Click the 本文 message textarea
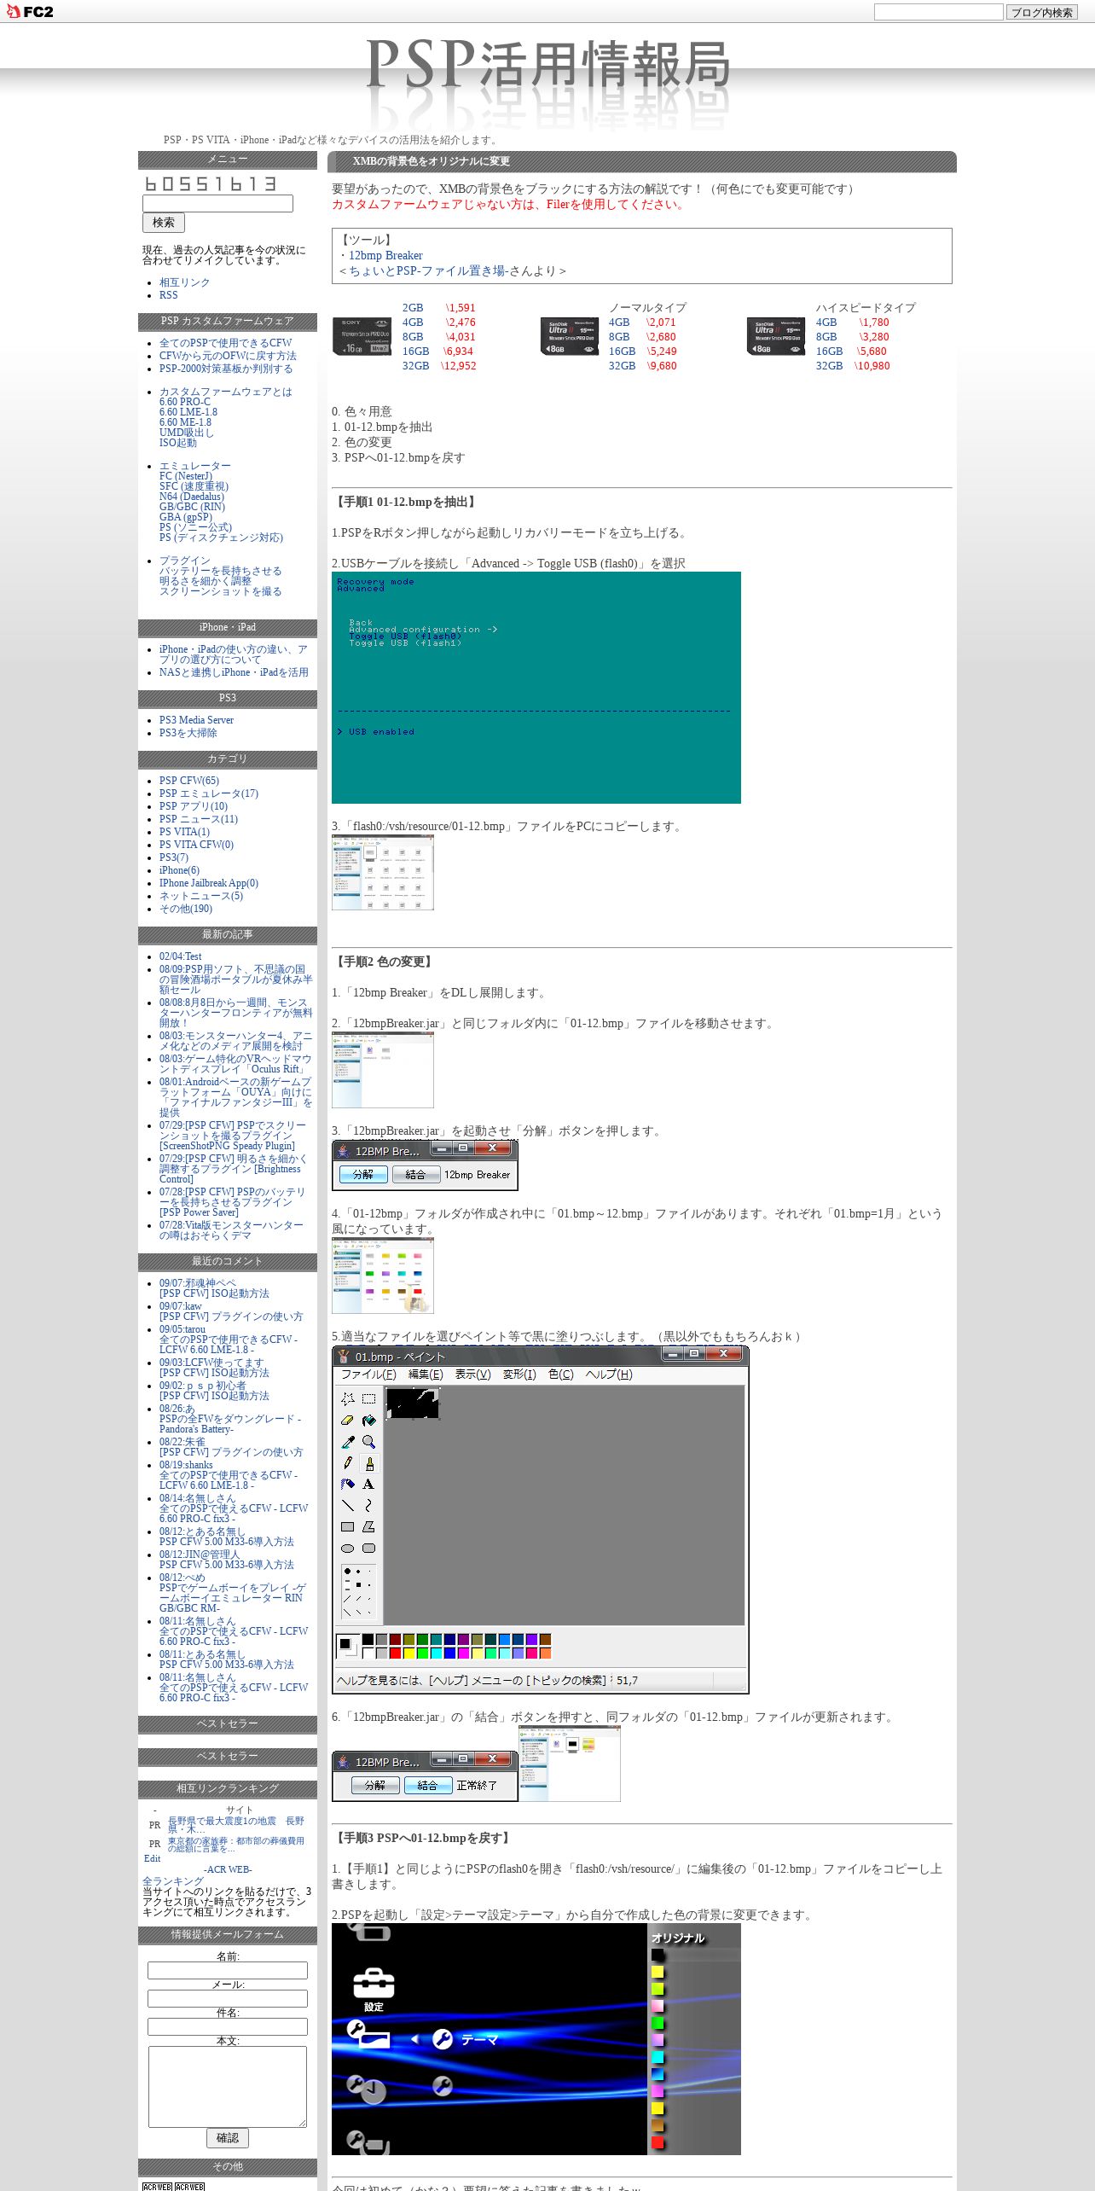This screenshot has width=1095, height=2191. (228, 2086)
